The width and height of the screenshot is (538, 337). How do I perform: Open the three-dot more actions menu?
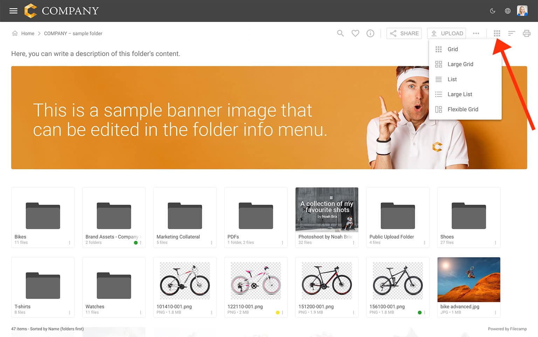(476, 33)
